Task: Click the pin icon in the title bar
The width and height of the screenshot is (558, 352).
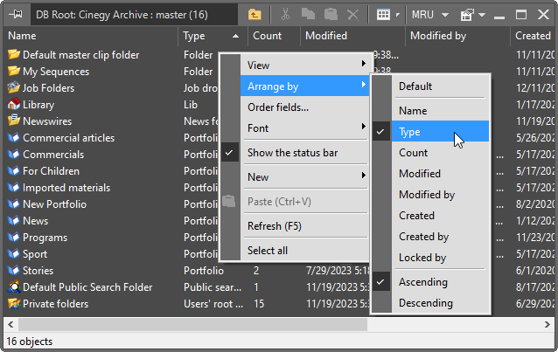Action: [15, 15]
